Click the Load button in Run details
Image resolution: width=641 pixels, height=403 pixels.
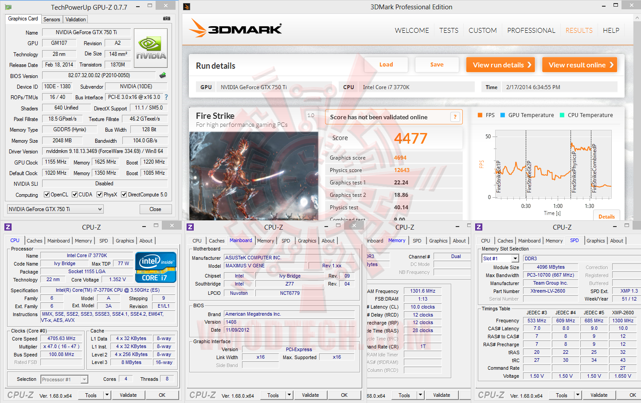[x=386, y=65]
